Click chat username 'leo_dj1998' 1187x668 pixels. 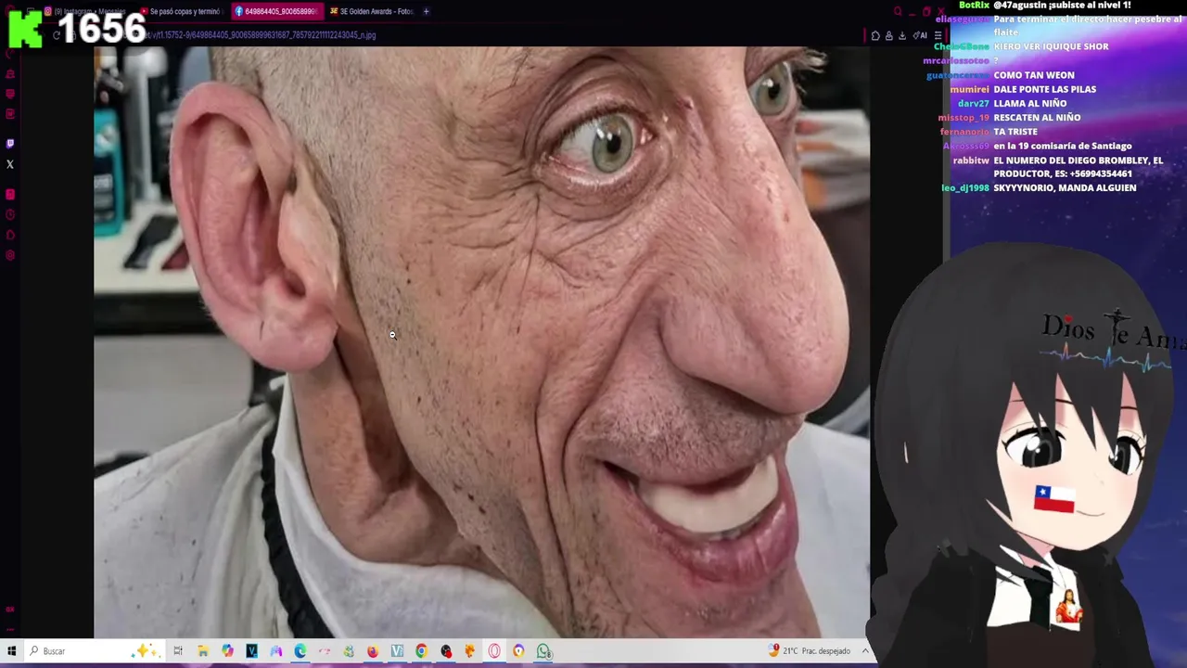pos(965,188)
